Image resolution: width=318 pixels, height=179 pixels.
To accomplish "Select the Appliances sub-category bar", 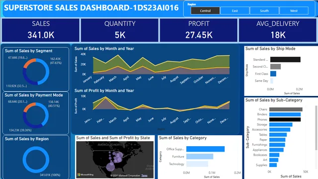I will click(276, 150).
